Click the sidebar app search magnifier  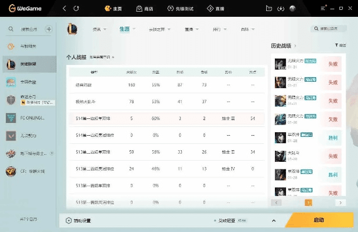pyautogui.click(x=11, y=29)
